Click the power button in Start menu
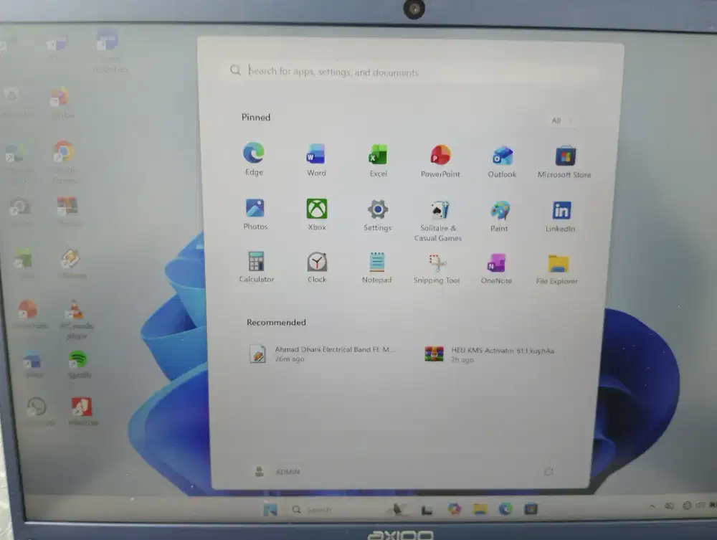Viewport: 717px width, 540px height. point(549,471)
